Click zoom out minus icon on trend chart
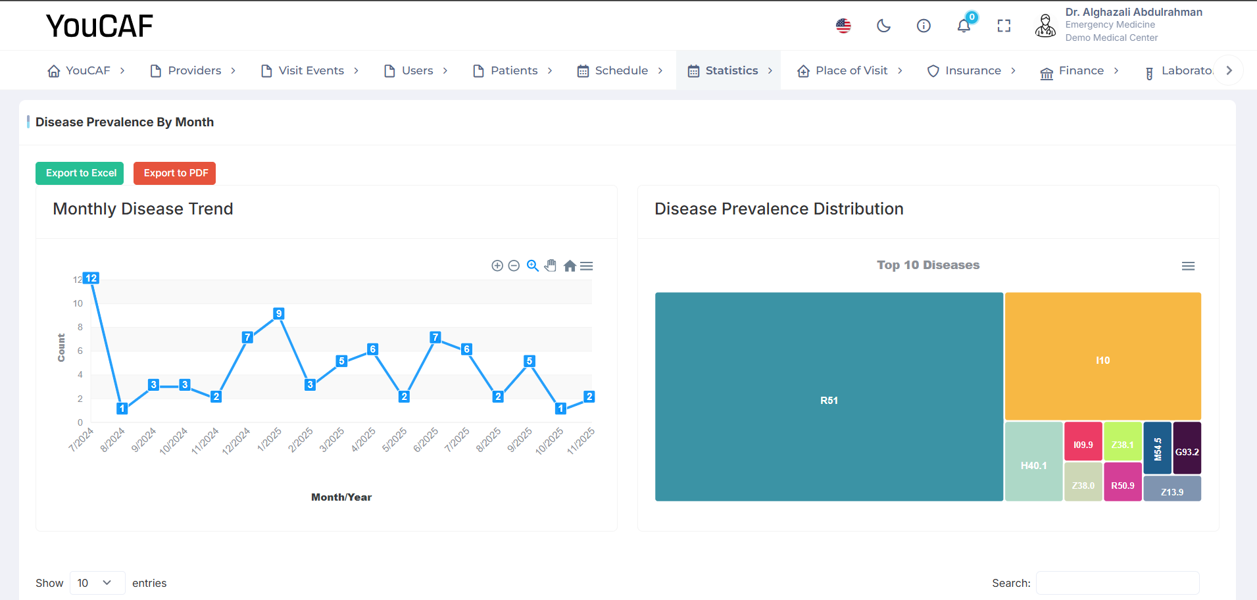1257x600 pixels. 514,266
